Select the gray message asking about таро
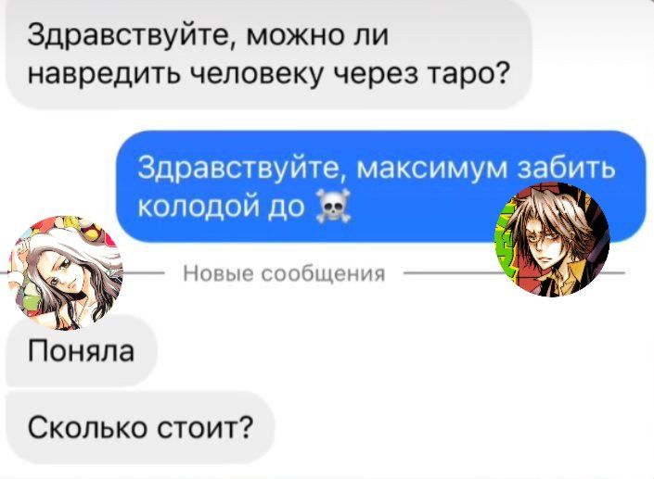Viewport: 654px width, 479px height. click(x=269, y=54)
